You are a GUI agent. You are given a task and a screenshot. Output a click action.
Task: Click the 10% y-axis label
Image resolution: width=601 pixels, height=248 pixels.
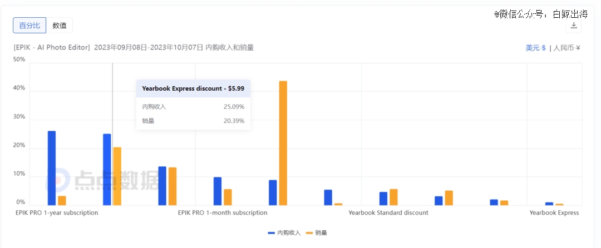pyautogui.click(x=19, y=173)
